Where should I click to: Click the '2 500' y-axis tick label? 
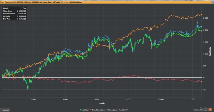pyautogui.click(x=205, y=18)
